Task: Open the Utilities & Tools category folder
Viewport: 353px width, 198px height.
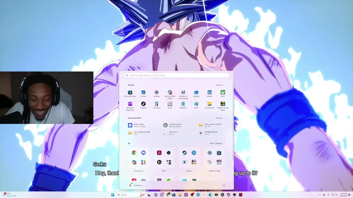Action: click(214, 171)
